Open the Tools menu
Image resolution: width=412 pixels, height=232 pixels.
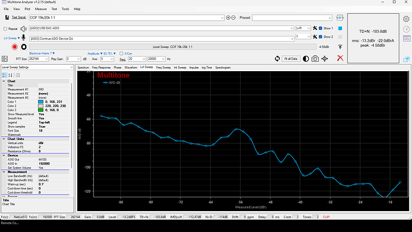[65, 9]
